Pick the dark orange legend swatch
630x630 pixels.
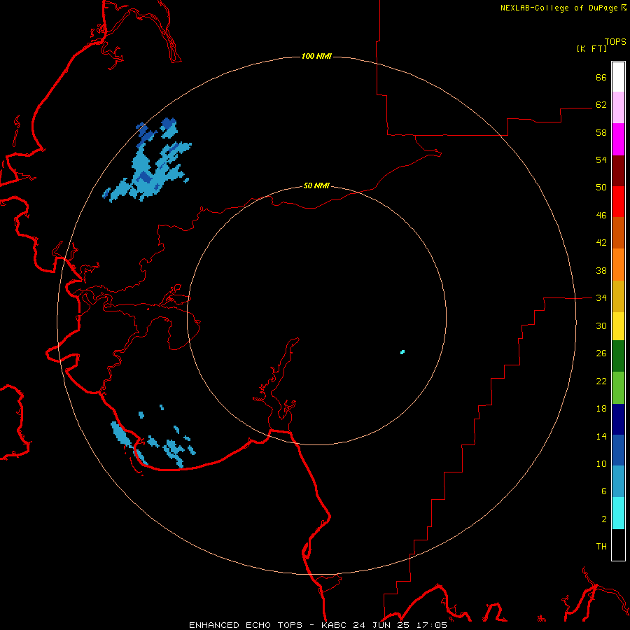point(618,232)
